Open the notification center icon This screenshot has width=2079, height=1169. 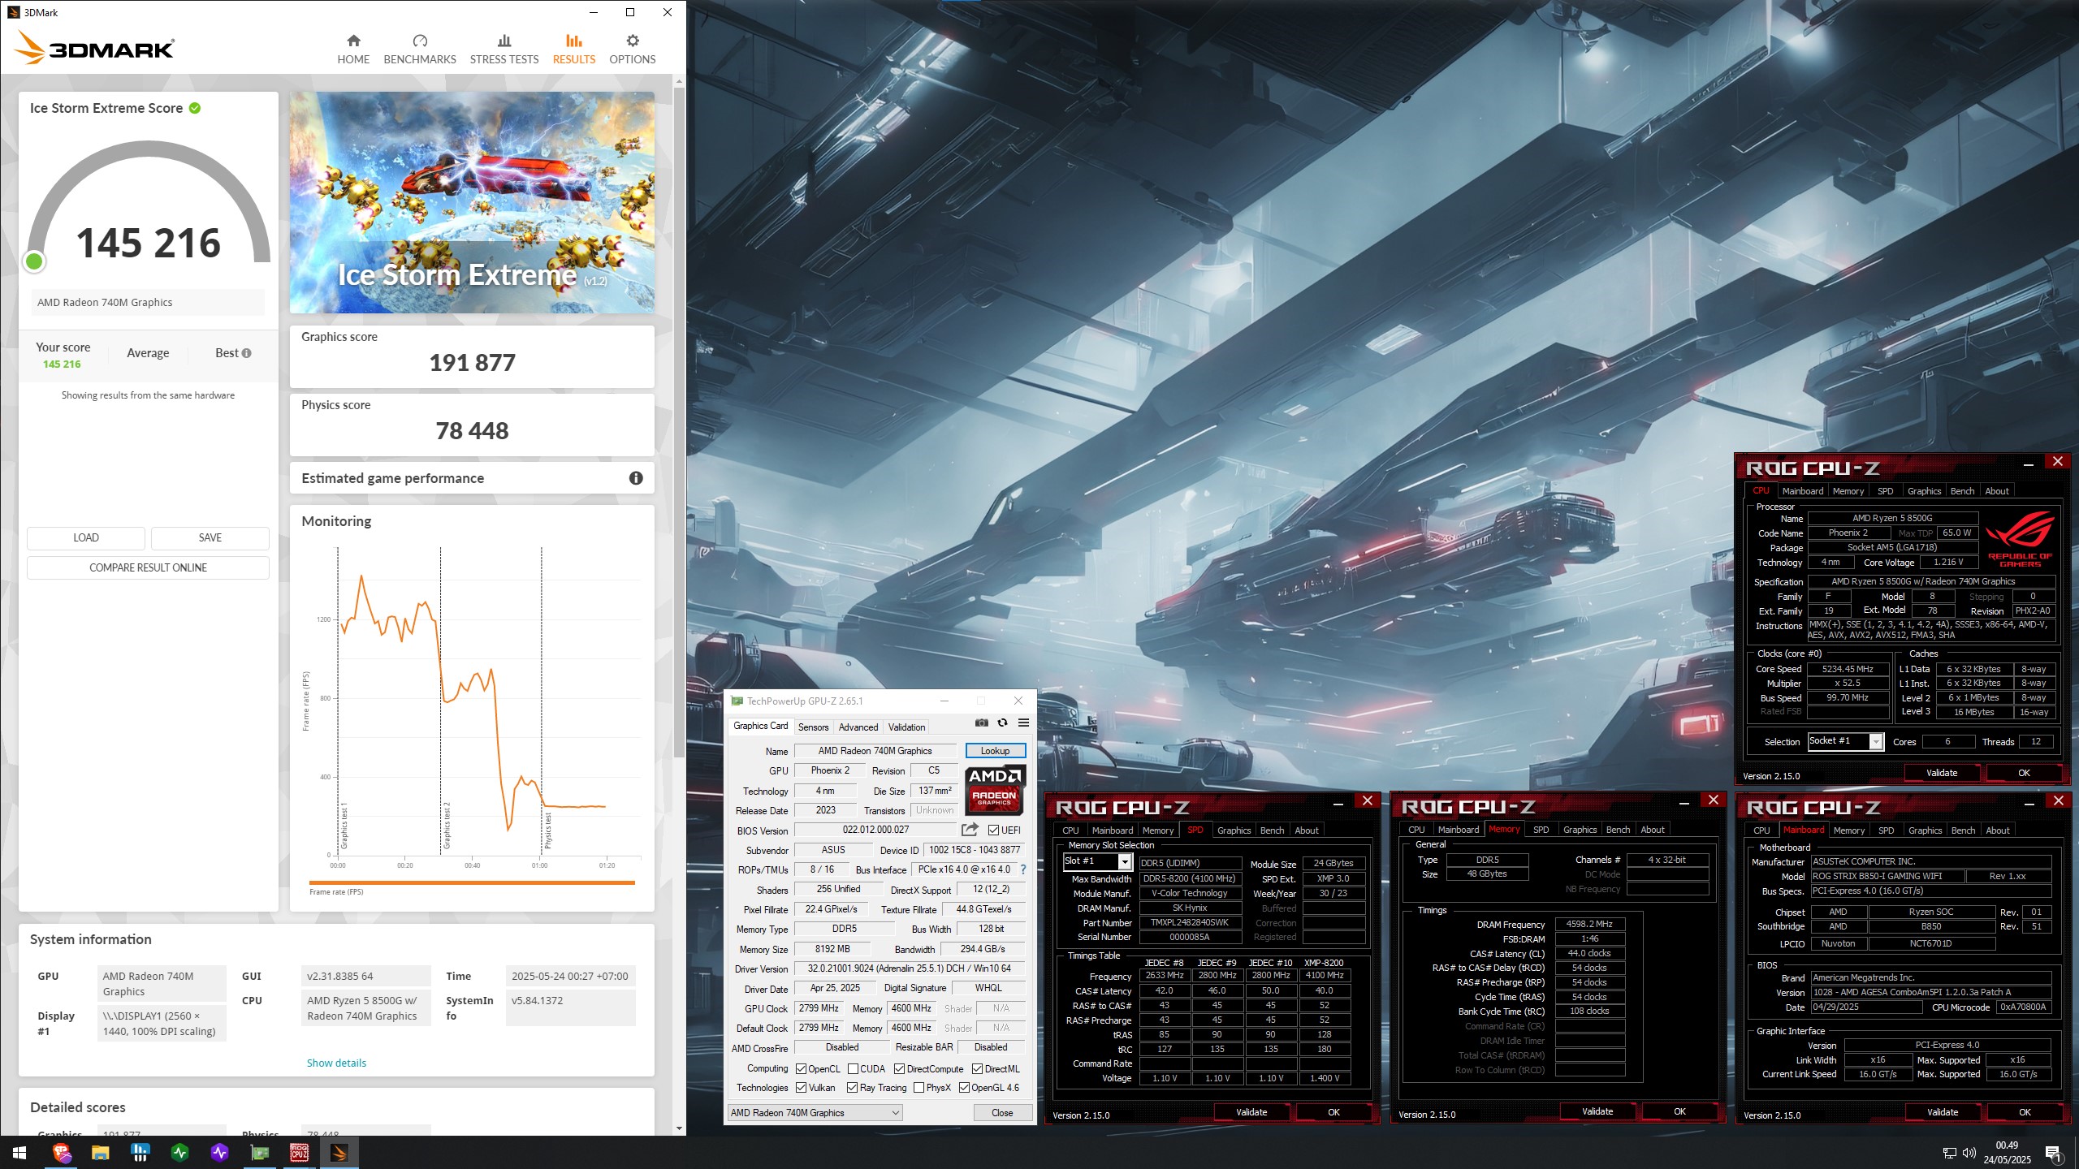pos(2053,1153)
